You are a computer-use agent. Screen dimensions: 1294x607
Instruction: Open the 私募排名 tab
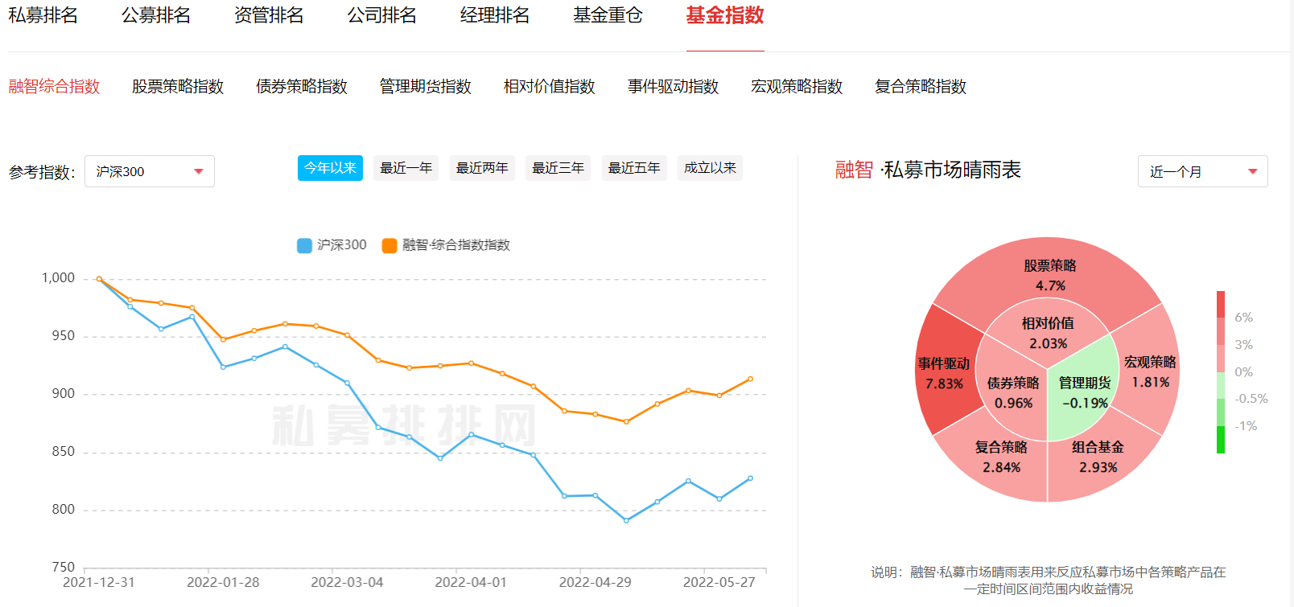point(43,15)
